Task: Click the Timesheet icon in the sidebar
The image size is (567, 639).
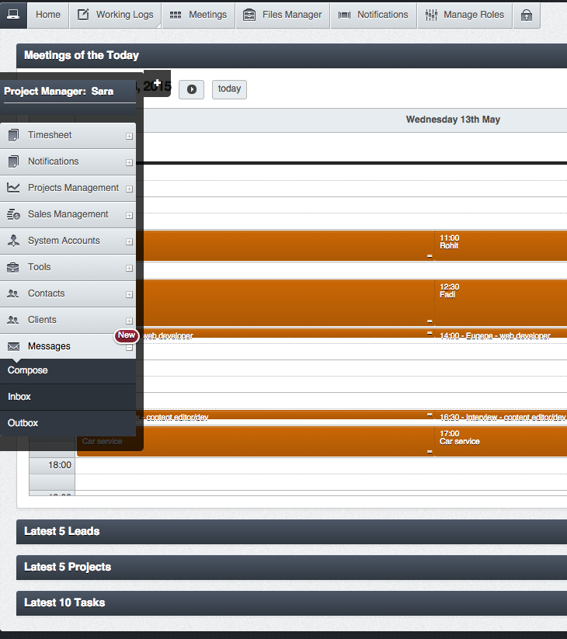Action: 13,136
